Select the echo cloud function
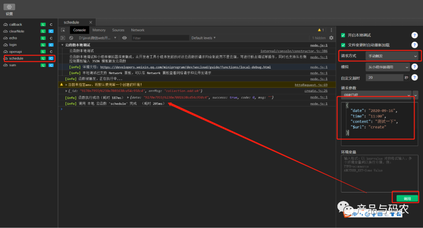This screenshot has height=228, width=423. (13, 38)
